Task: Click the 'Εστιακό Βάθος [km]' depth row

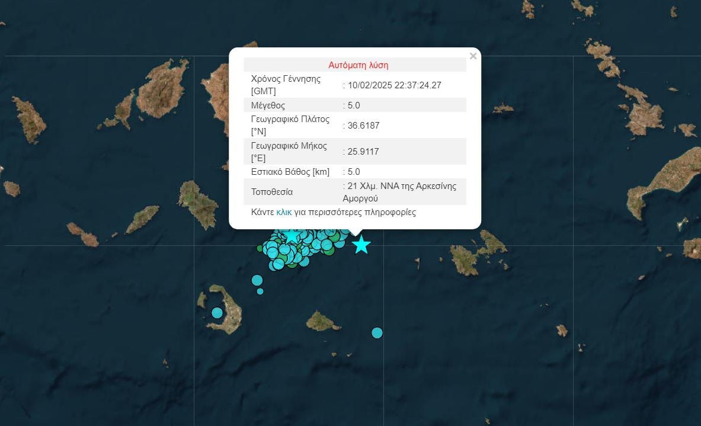Action: click(x=290, y=172)
